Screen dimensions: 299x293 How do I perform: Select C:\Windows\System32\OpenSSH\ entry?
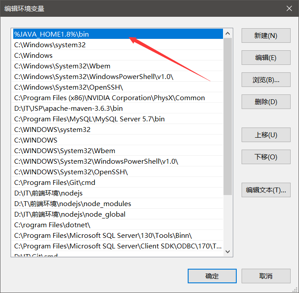(118, 87)
